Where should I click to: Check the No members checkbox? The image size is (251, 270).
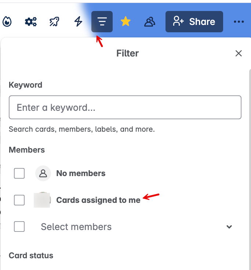(x=19, y=174)
